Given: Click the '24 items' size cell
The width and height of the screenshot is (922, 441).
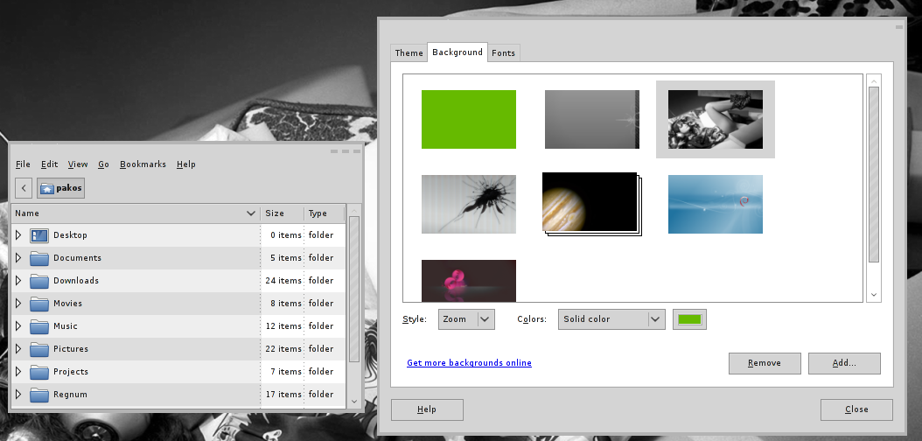Looking at the screenshot, I should (283, 281).
